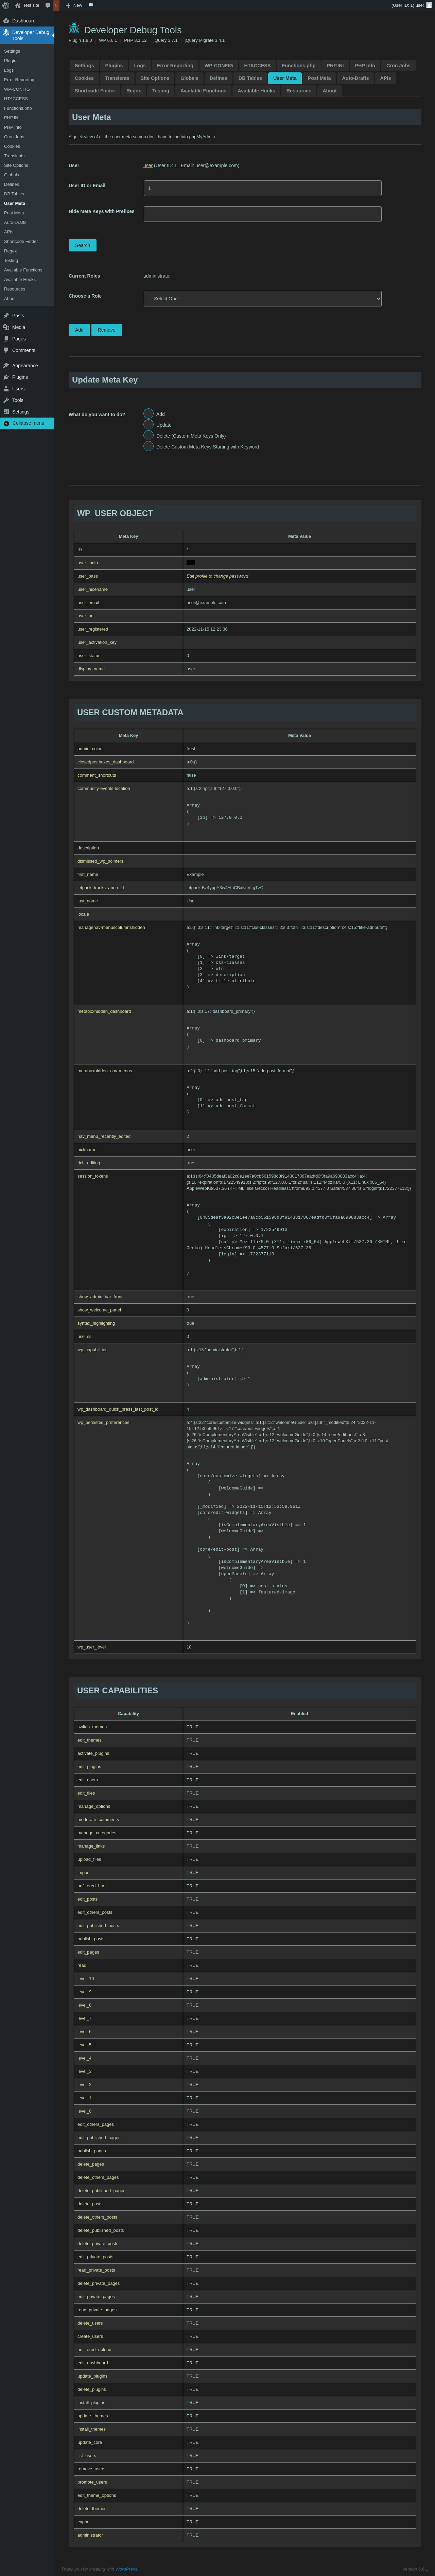Open the New content menu in admin bar
This screenshot has height=2576, width=435.
coord(74,5)
